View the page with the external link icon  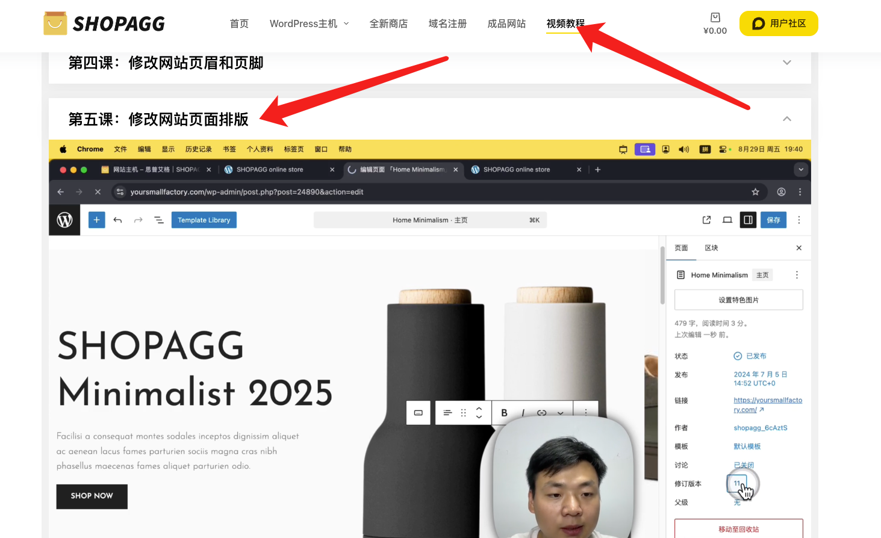pos(706,220)
